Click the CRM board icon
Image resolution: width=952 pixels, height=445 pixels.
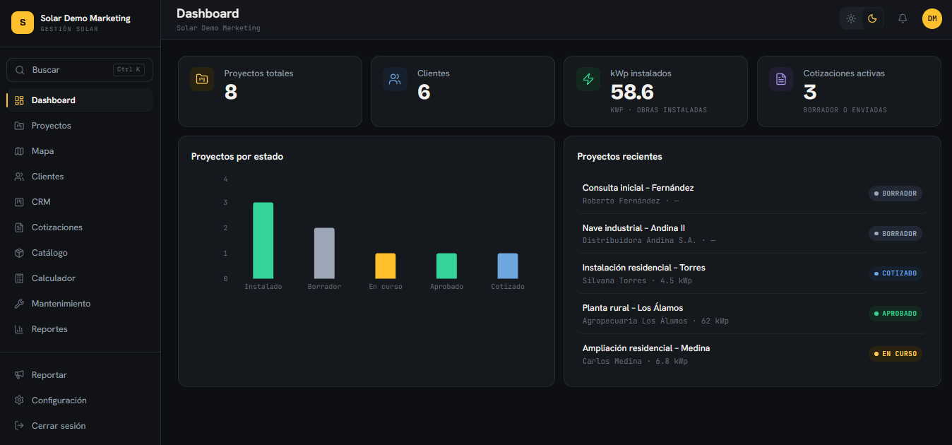[19, 202]
